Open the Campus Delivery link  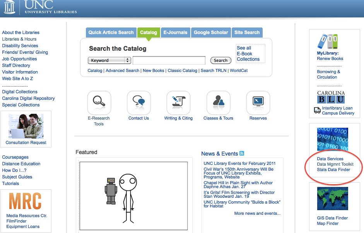[x=338, y=113]
